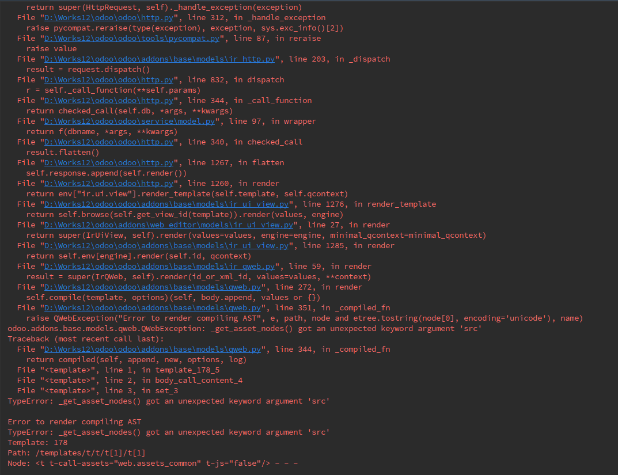Click the 'Error to render compiling AST' line
Image resolution: width=618 pixels, height=475 pixels.
74,422
